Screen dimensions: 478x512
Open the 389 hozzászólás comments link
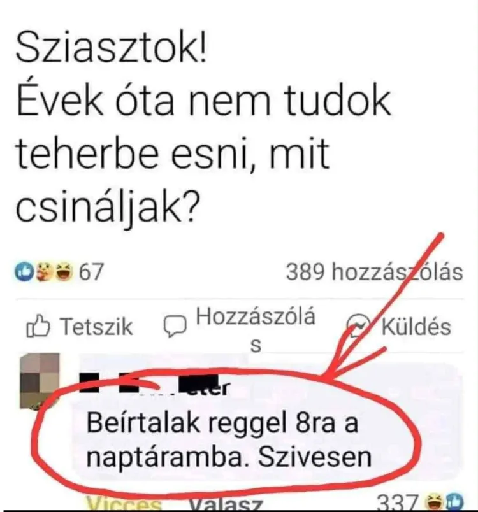tap(374, 272)
